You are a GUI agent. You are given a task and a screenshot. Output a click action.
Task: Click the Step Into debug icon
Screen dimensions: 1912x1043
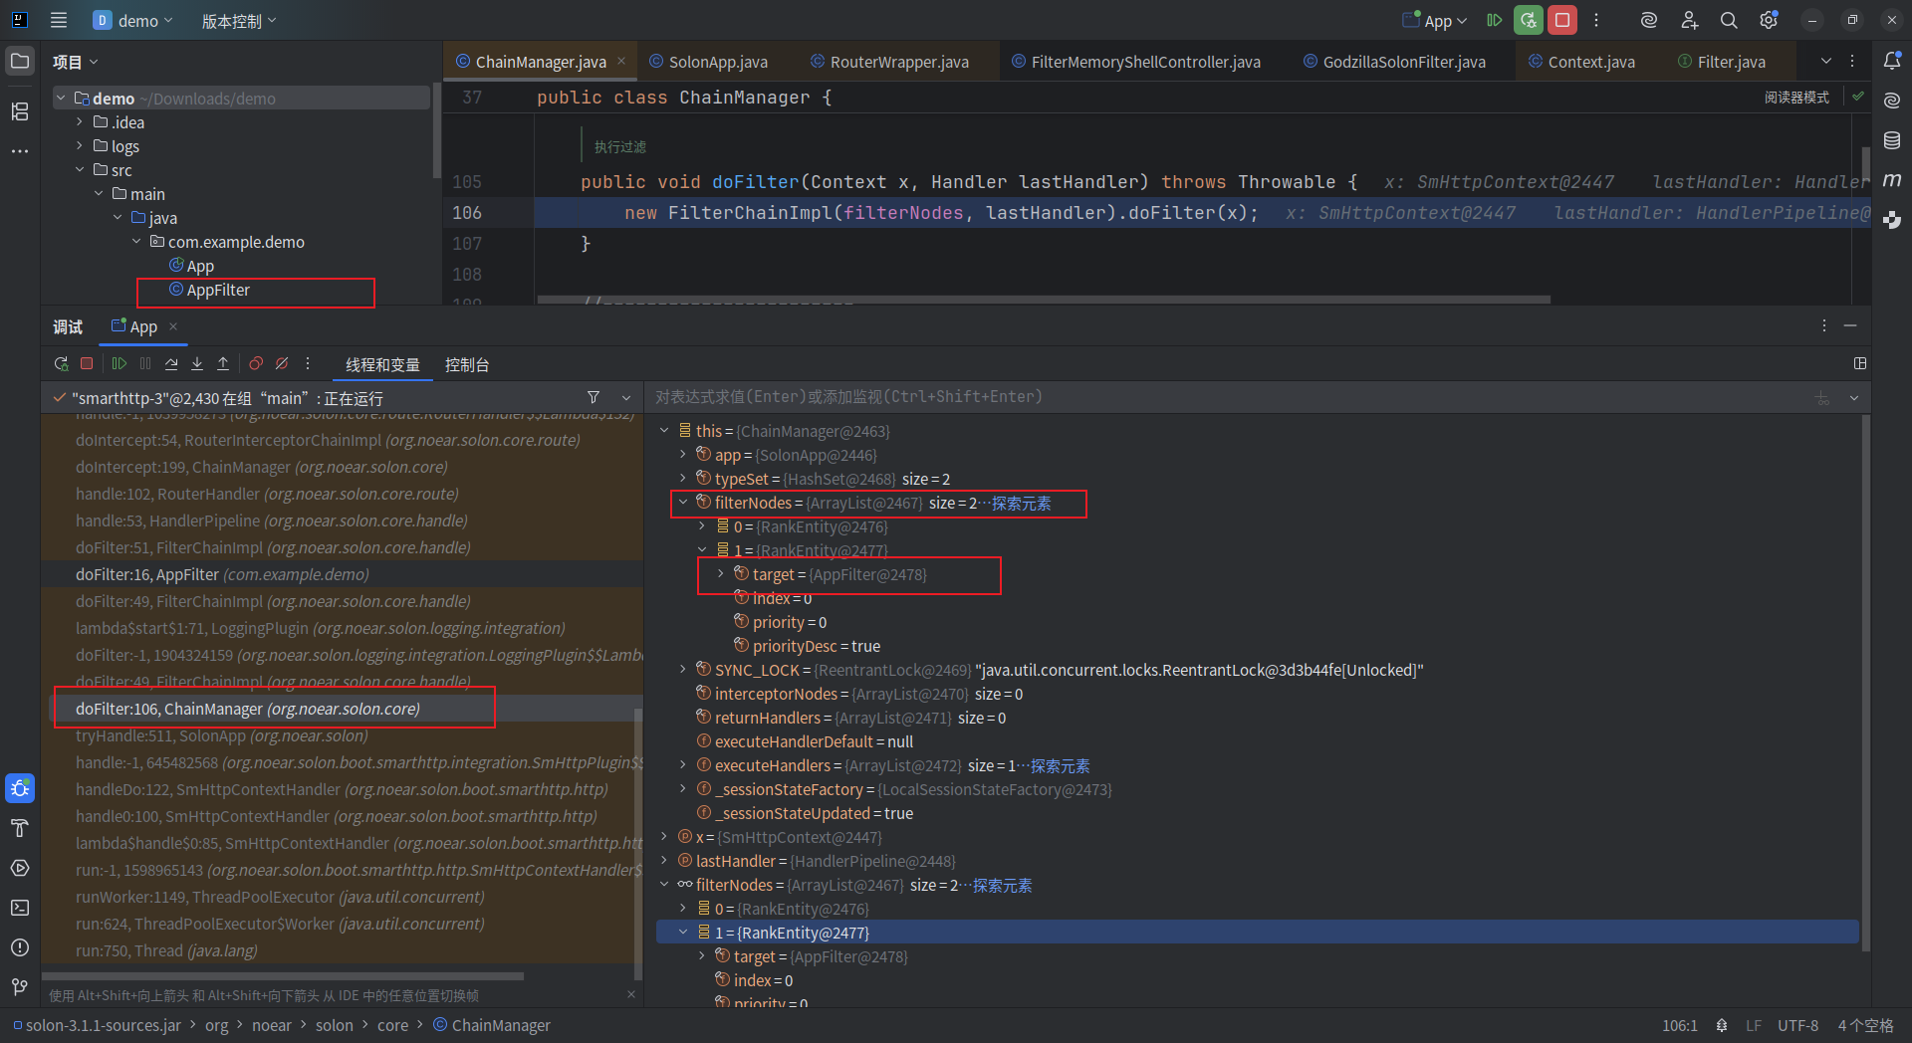click(197, 364)
